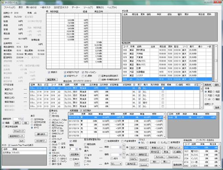Click the Deactivate button
The image size is (223, 170).
tap(173, 157)
